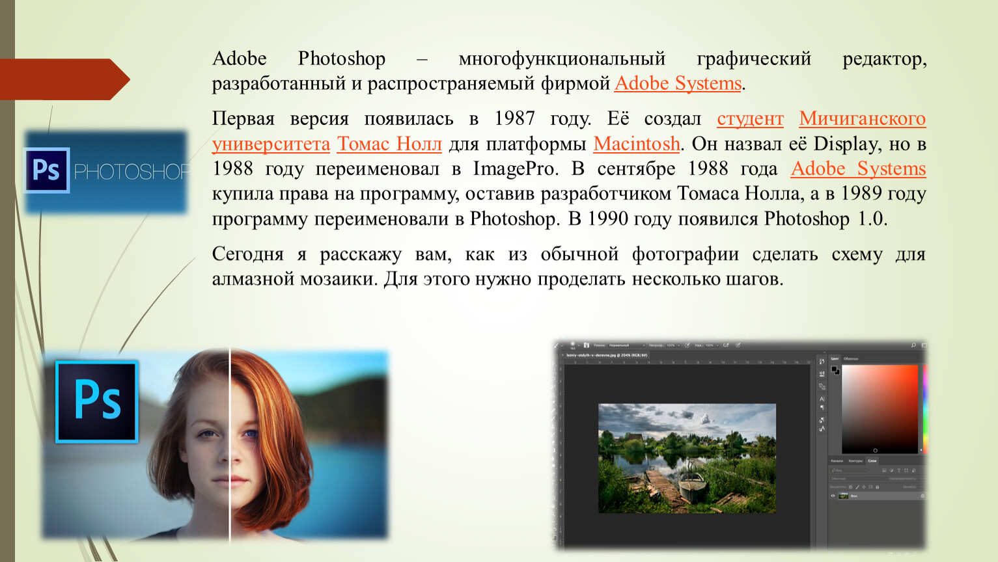Open the Режим blending mode dropdown

626,345
